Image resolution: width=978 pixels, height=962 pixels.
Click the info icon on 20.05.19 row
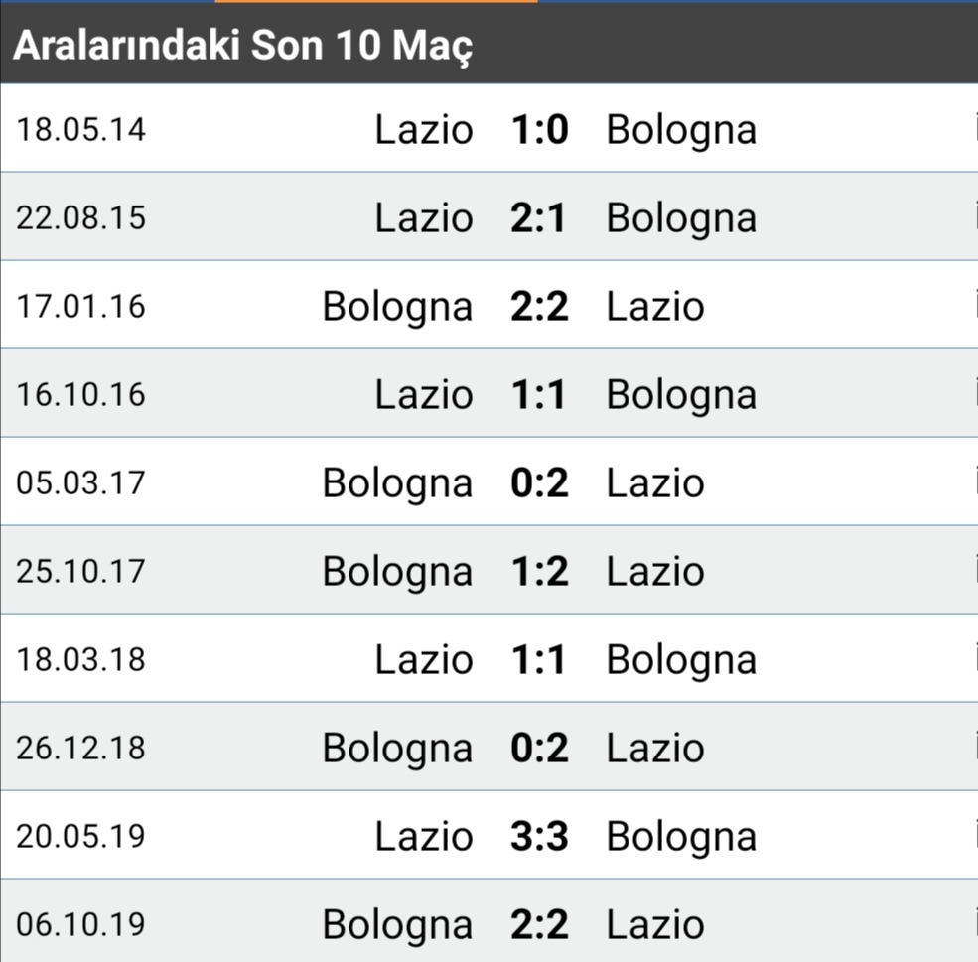[975, 834]
